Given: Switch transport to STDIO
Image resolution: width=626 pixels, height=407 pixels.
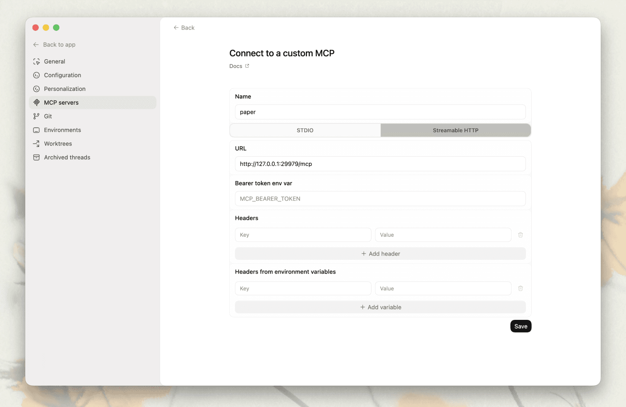Looking at the screenshot, I should click(x=305, y=130).
